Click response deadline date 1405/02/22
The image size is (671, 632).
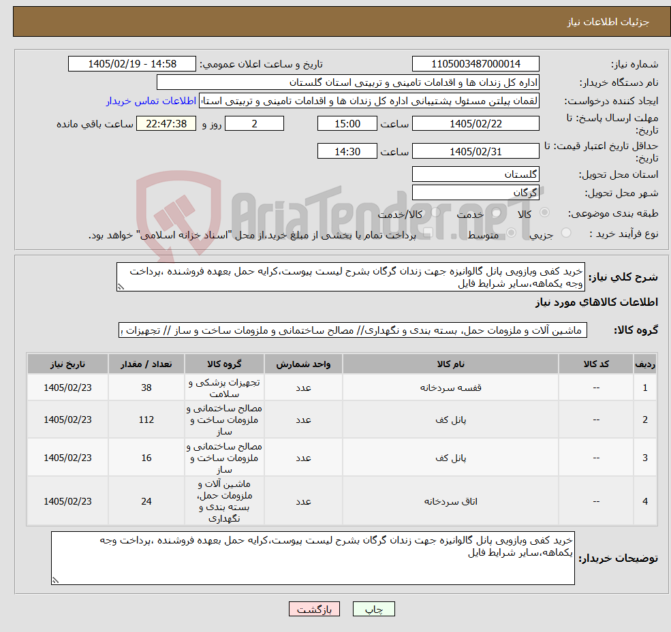(x=475, y=124)
